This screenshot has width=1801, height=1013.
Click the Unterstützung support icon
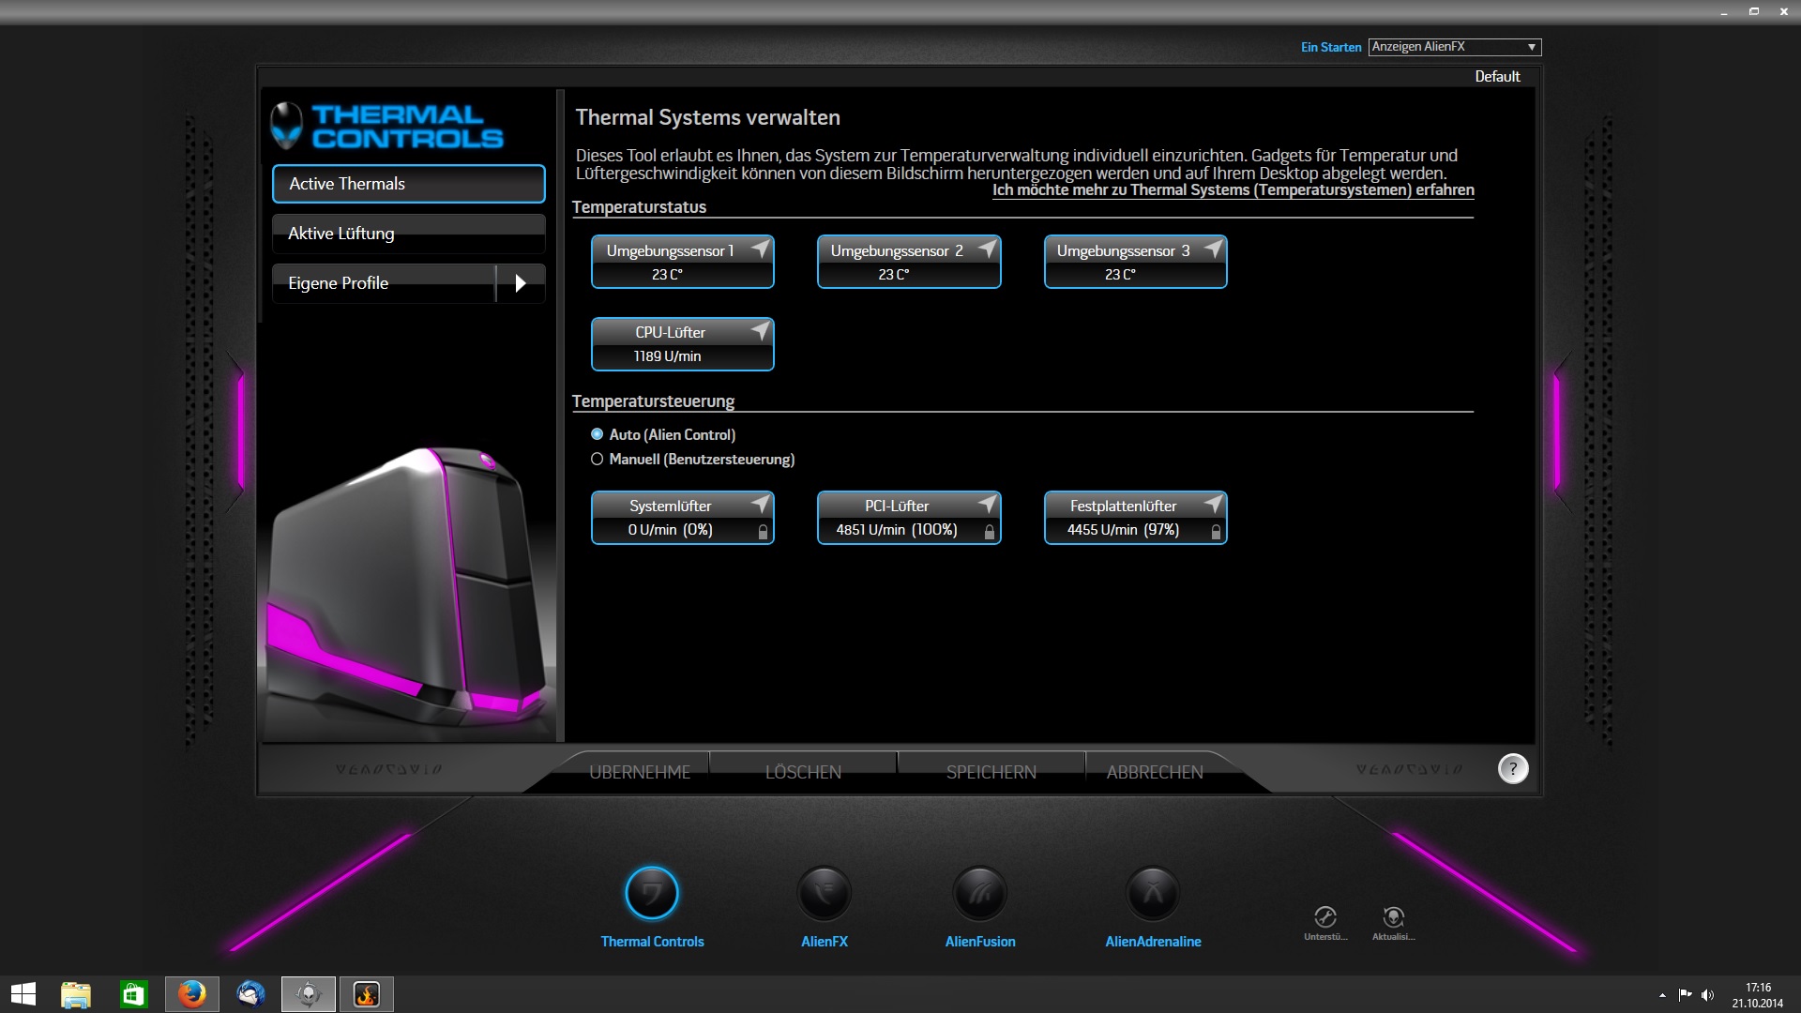pyautogui.click(x=1325, y=916)
